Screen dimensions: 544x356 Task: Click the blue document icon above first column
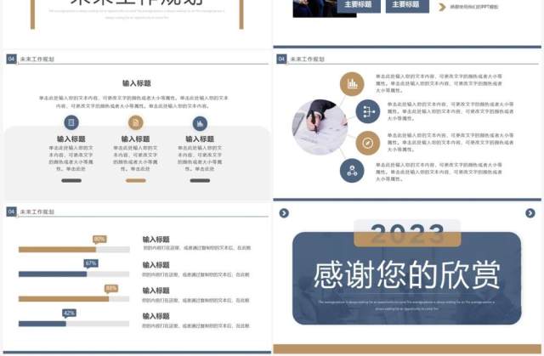click(71, 122)
